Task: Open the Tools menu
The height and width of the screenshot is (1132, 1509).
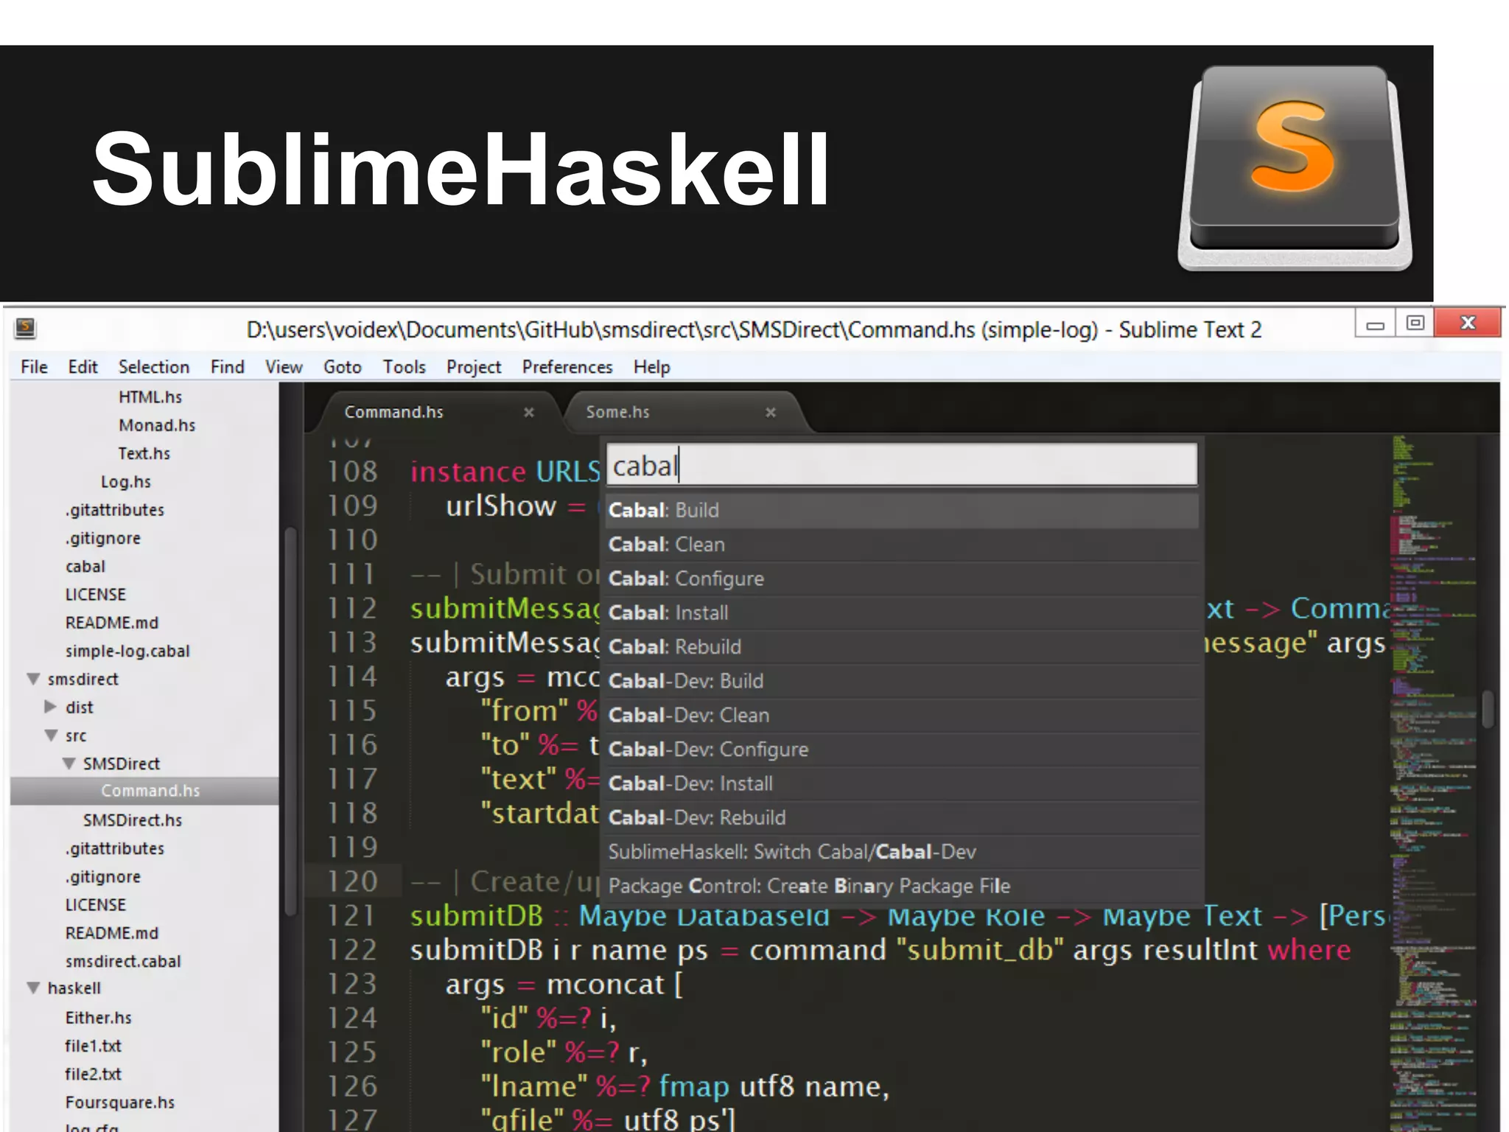Action: pos(404,367)
